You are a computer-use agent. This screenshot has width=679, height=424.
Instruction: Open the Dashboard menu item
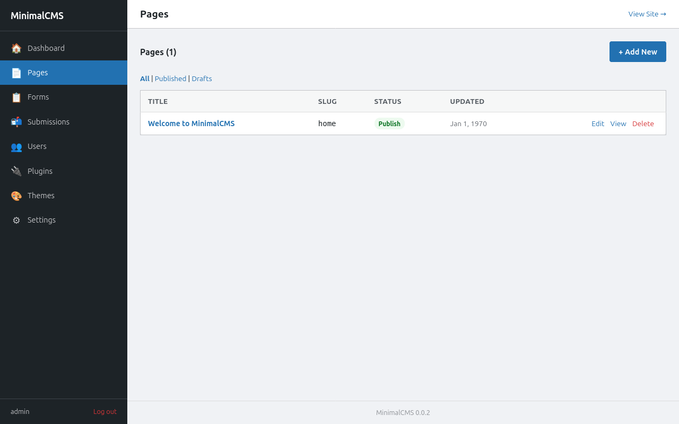[46, 48]
